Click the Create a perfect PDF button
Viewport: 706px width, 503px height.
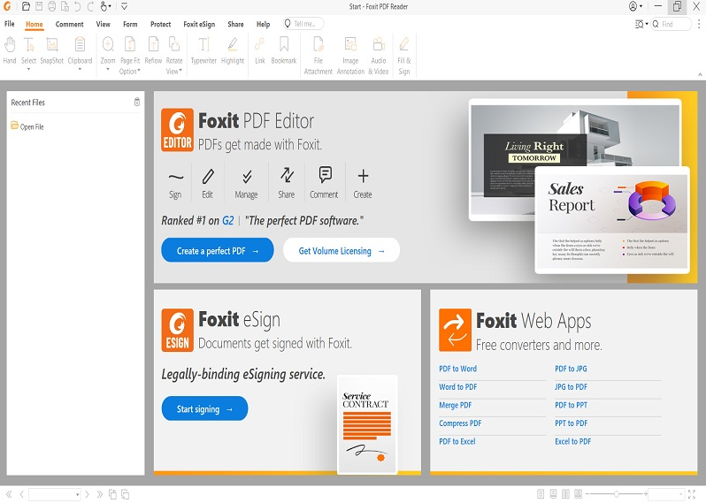[218, 250]
